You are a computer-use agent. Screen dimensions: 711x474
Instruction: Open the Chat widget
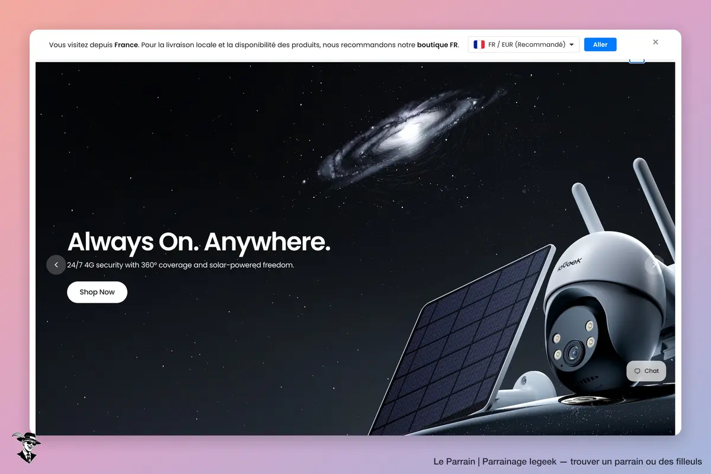[x=646, y=371]
